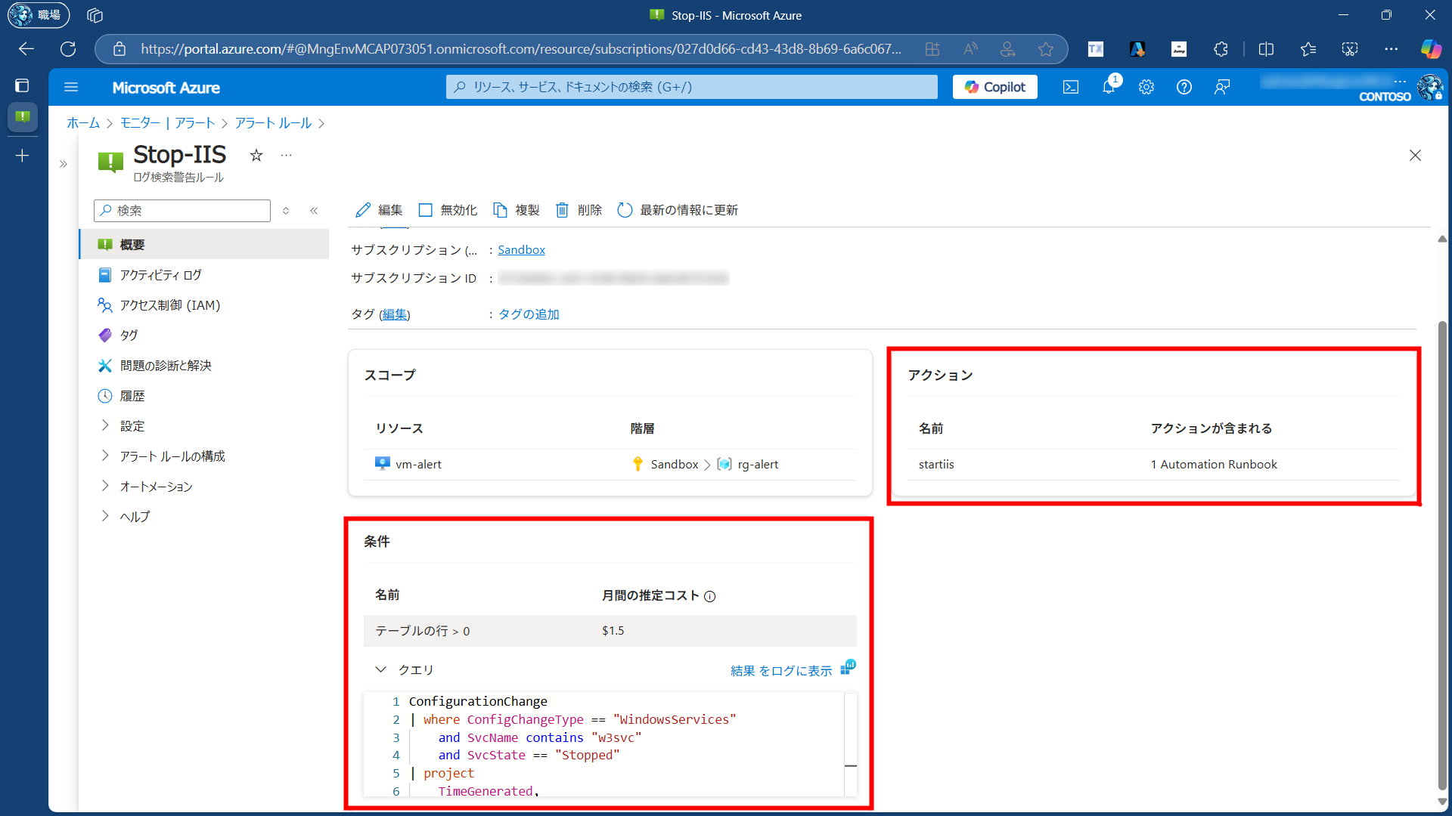
Task: Open アクセス制御 (IAM) menu item
Action: pos(169,305)
